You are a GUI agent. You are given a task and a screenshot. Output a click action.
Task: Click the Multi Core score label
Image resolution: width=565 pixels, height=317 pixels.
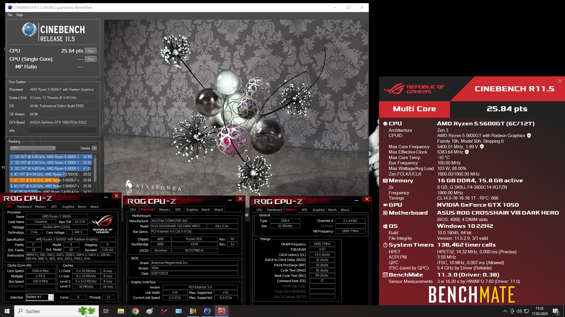tap(414, 109)
